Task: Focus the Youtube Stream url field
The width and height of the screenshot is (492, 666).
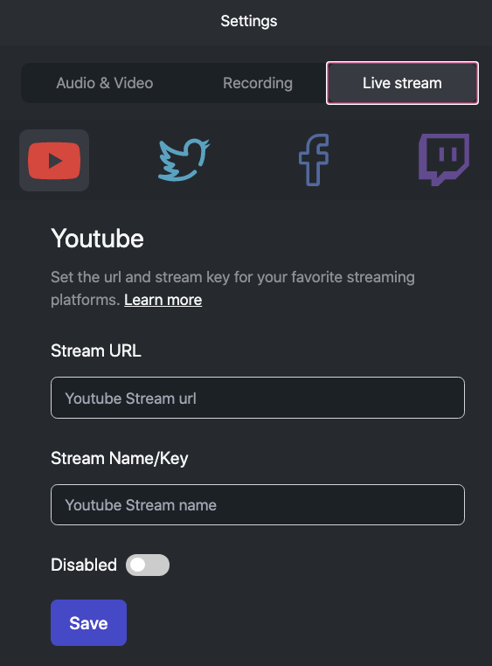Action: [258, 398]
